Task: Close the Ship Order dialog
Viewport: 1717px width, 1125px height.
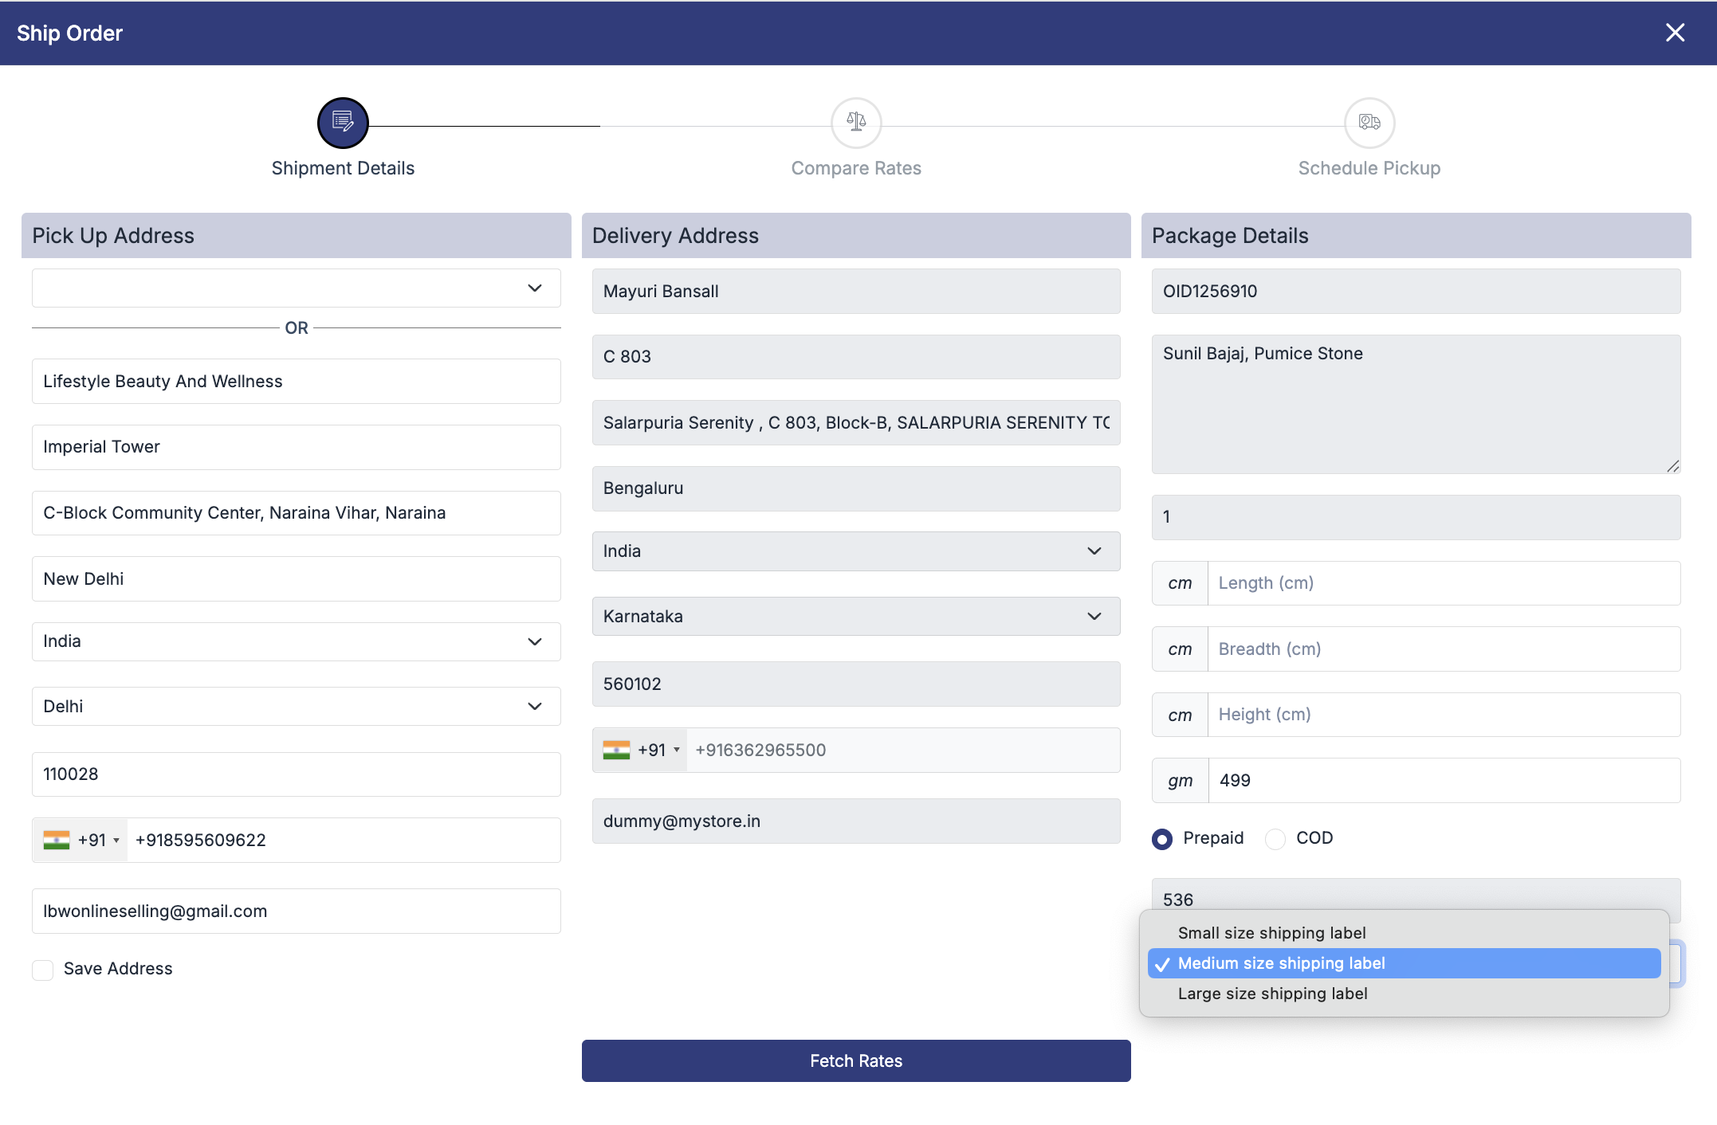Action: click(x=1675, y=33)
